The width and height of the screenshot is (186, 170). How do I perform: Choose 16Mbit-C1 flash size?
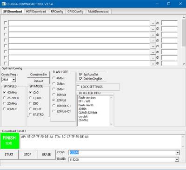tap(61, 106)
